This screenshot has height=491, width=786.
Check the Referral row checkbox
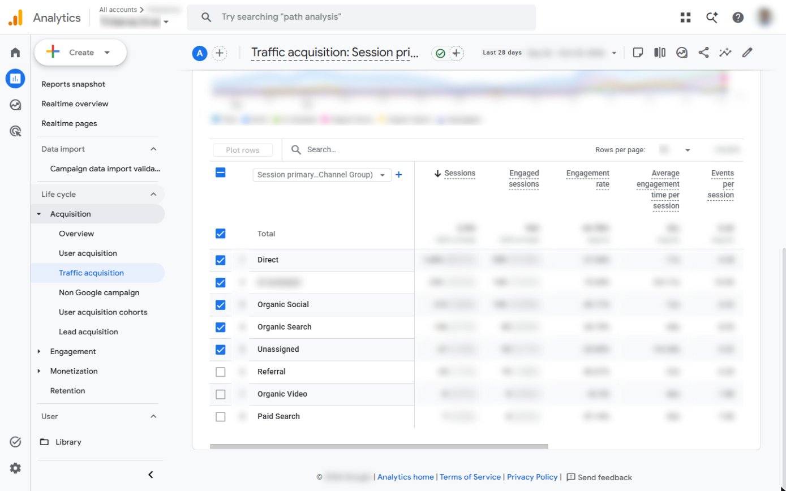[x=221, y=372]
